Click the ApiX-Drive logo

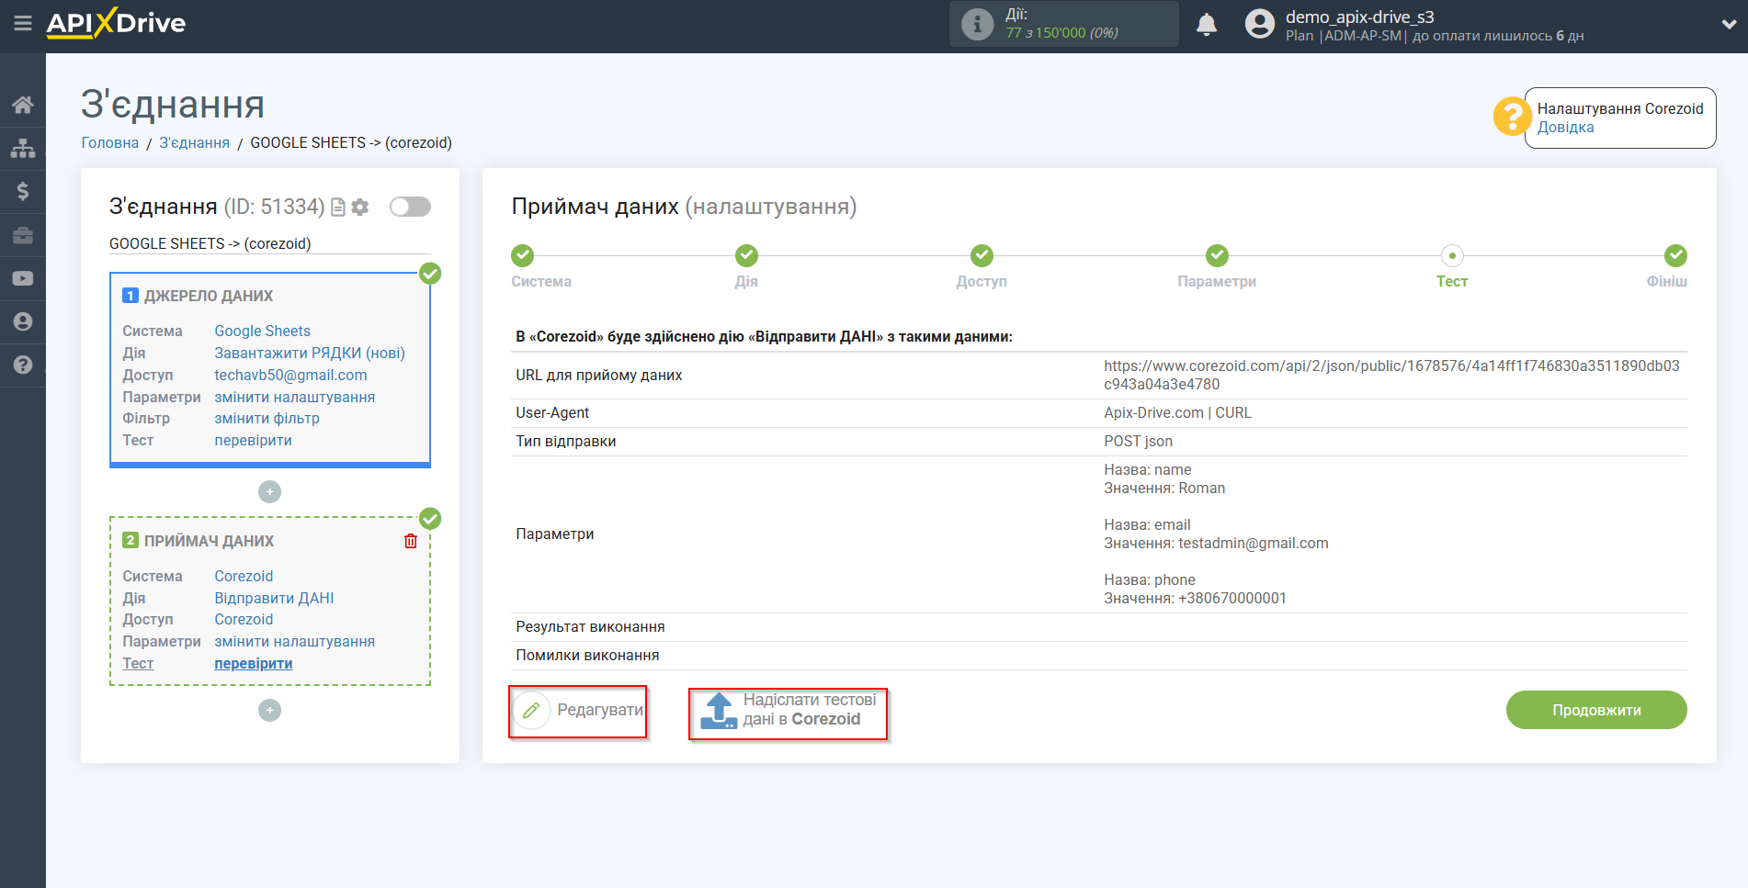pos(116,23)
